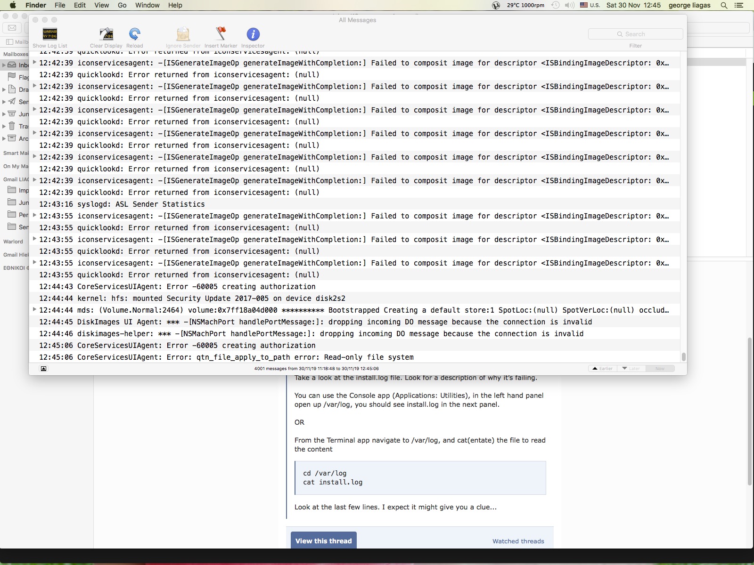Open the Gmail Personal folder in Mail

coord(18,215)
